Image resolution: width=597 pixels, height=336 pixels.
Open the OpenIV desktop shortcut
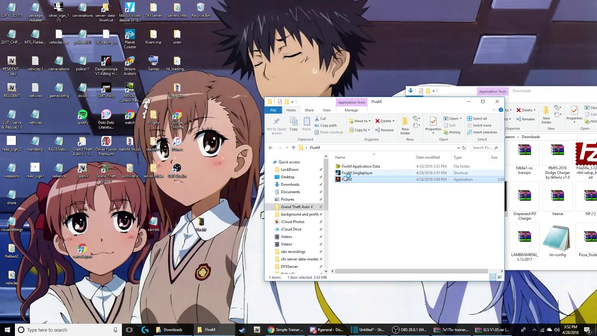pyautogui.click(x=83, y=171)
